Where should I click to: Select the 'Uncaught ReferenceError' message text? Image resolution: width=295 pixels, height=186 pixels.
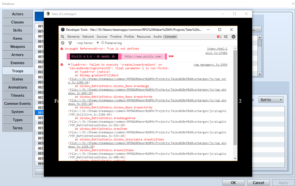pyautogui.click(x=102, y=49)
